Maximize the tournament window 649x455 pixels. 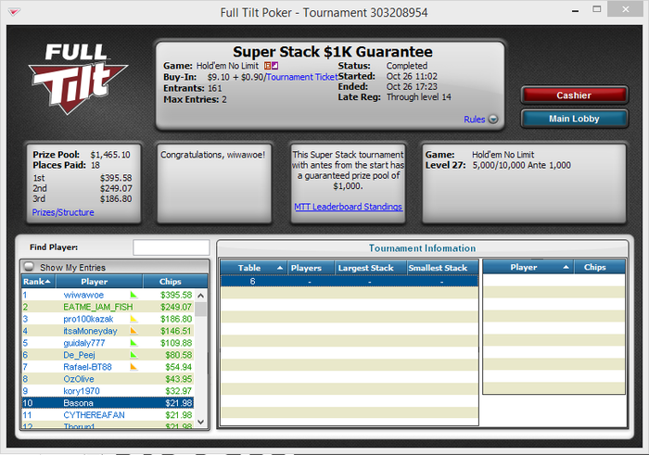[x=596, y=10]
